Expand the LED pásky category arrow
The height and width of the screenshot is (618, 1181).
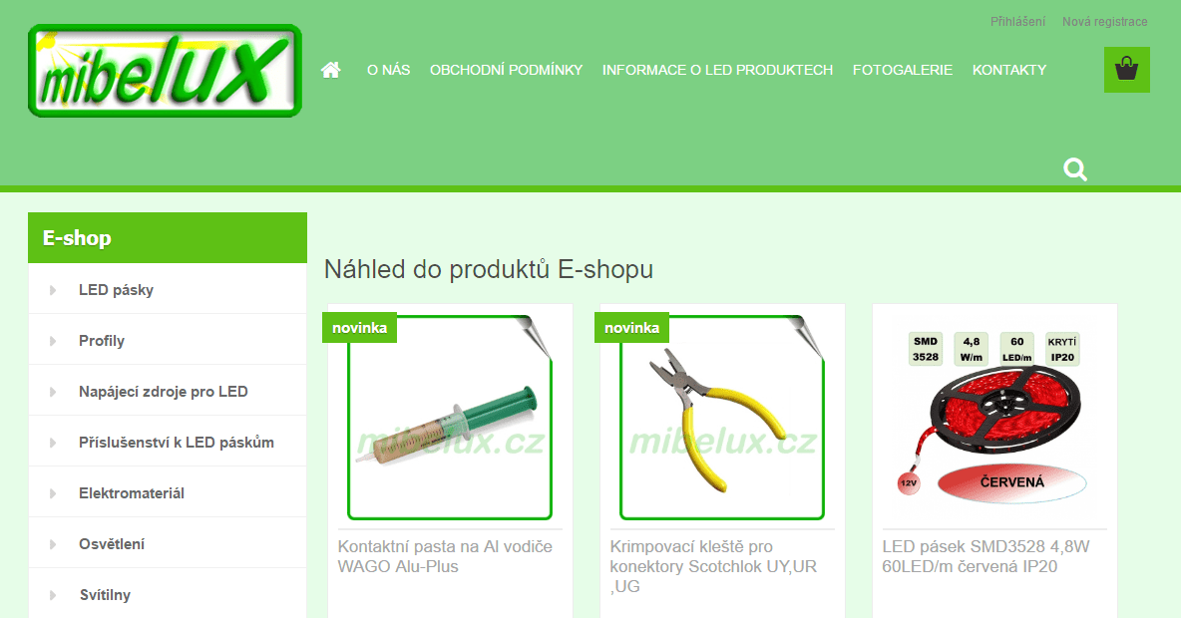[53, 290]
